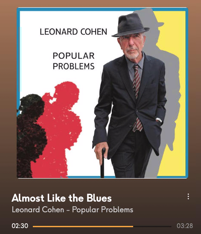
Task: Click Leonard Cohen artist name in the subtitle
Action: tap(38, 210)
